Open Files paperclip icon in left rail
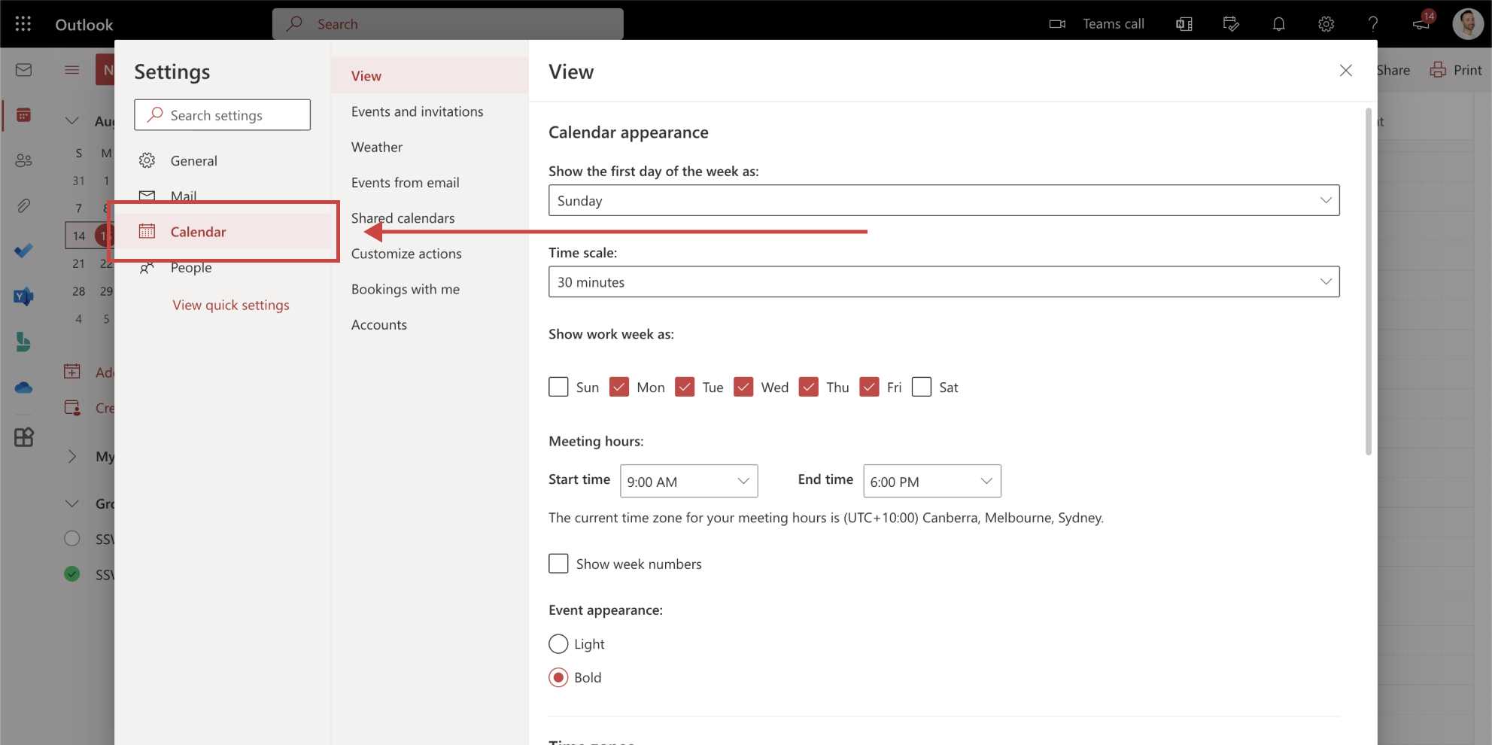Image resolution: width=1492 pixels, height=745 pixels. coord(23,205)
